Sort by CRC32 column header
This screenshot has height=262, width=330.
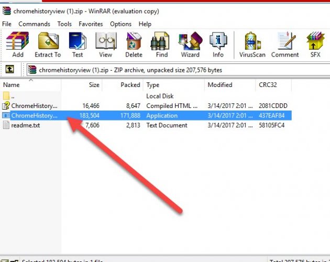(x=273, y=85)
